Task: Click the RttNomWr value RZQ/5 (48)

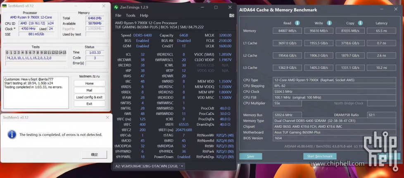Action: click(x=225, y=135)
